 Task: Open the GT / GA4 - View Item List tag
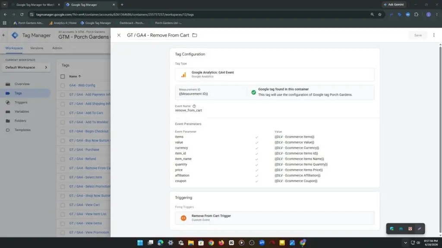pos(88,214)
